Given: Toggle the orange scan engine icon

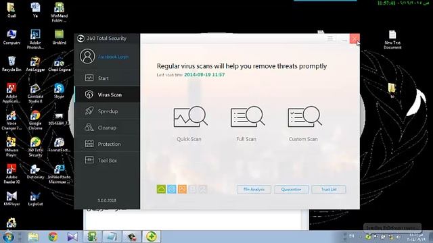Looking at the screenshot, I should click(182, 189).
